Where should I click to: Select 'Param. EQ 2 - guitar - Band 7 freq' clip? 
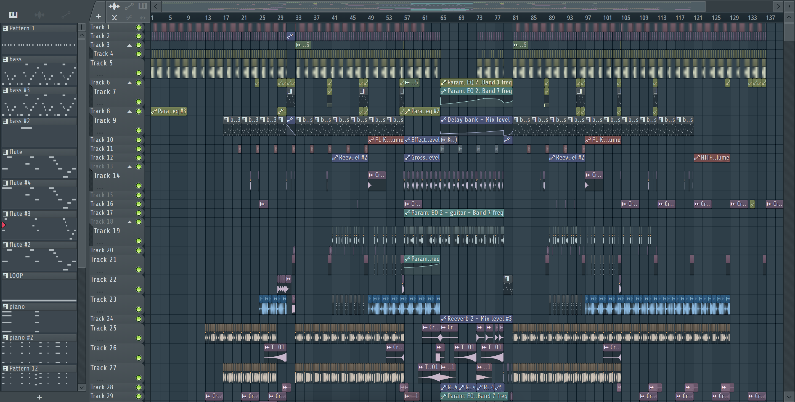pyautogui.click(x=454, y=213)
